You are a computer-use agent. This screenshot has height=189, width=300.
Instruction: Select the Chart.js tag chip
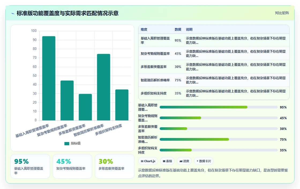click(148, 161)
